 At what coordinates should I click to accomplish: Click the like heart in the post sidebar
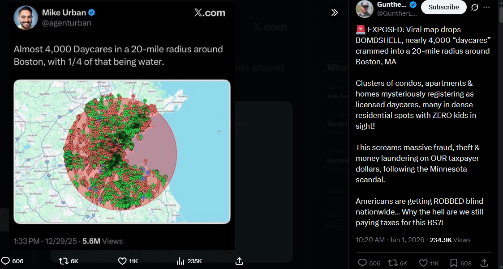tap(422, 263)
